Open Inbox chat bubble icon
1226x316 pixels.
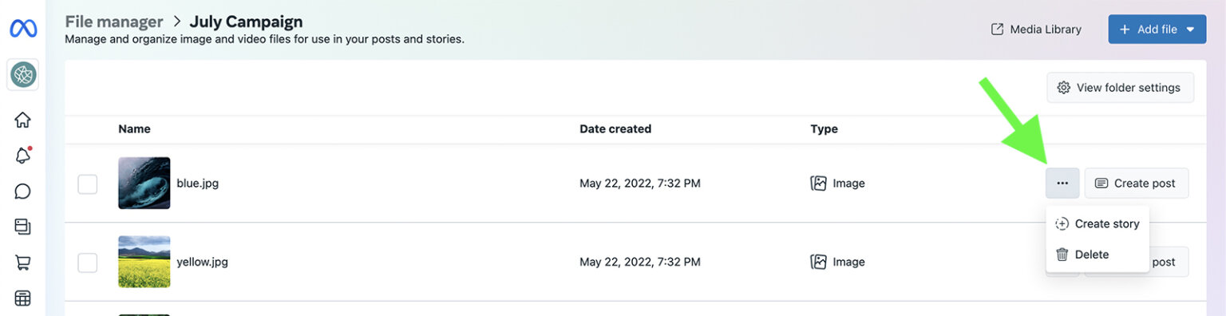23,192
